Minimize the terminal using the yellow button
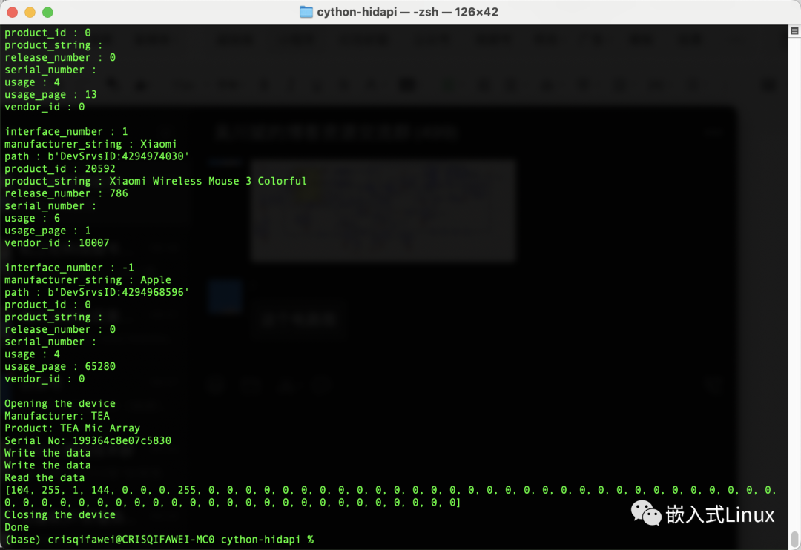801x550 pixels. (x=30, y=13)
